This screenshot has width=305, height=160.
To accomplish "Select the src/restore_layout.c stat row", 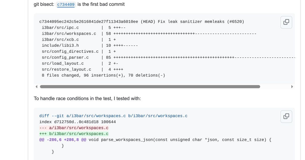I will pos(66,69).
